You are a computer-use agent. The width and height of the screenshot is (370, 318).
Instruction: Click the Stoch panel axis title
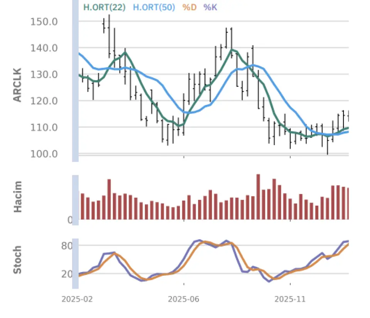(x=17, y=260)
